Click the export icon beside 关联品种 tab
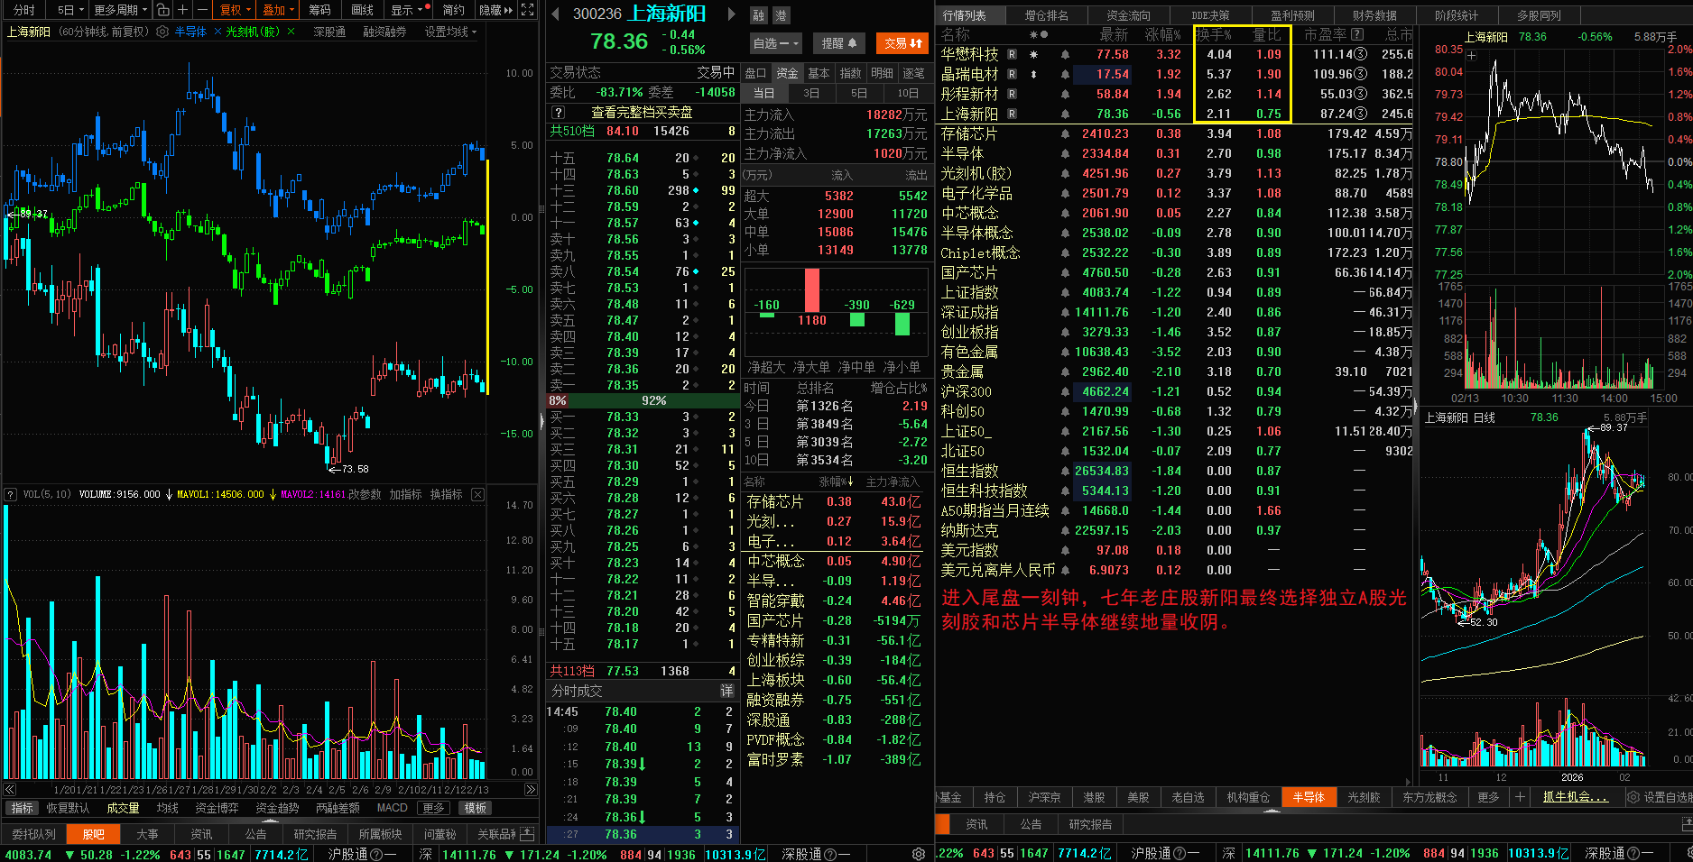The image size is (1693, 862). coord(527,834)
